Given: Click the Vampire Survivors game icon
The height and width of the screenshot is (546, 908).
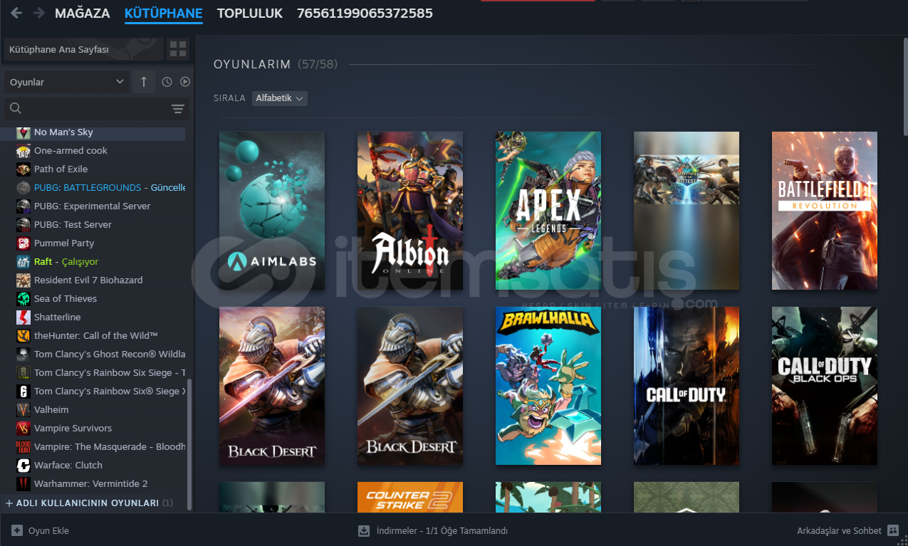Looking at the screenshot, I should [24, 429].
